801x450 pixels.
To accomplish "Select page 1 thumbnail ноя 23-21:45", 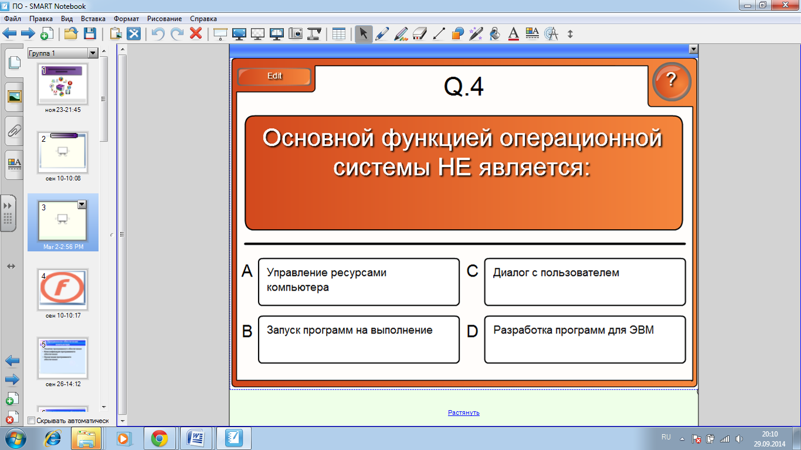I will 63,84.
